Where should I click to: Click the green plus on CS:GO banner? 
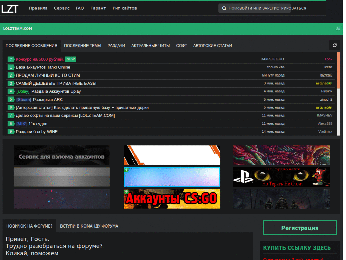coord(126,192)
